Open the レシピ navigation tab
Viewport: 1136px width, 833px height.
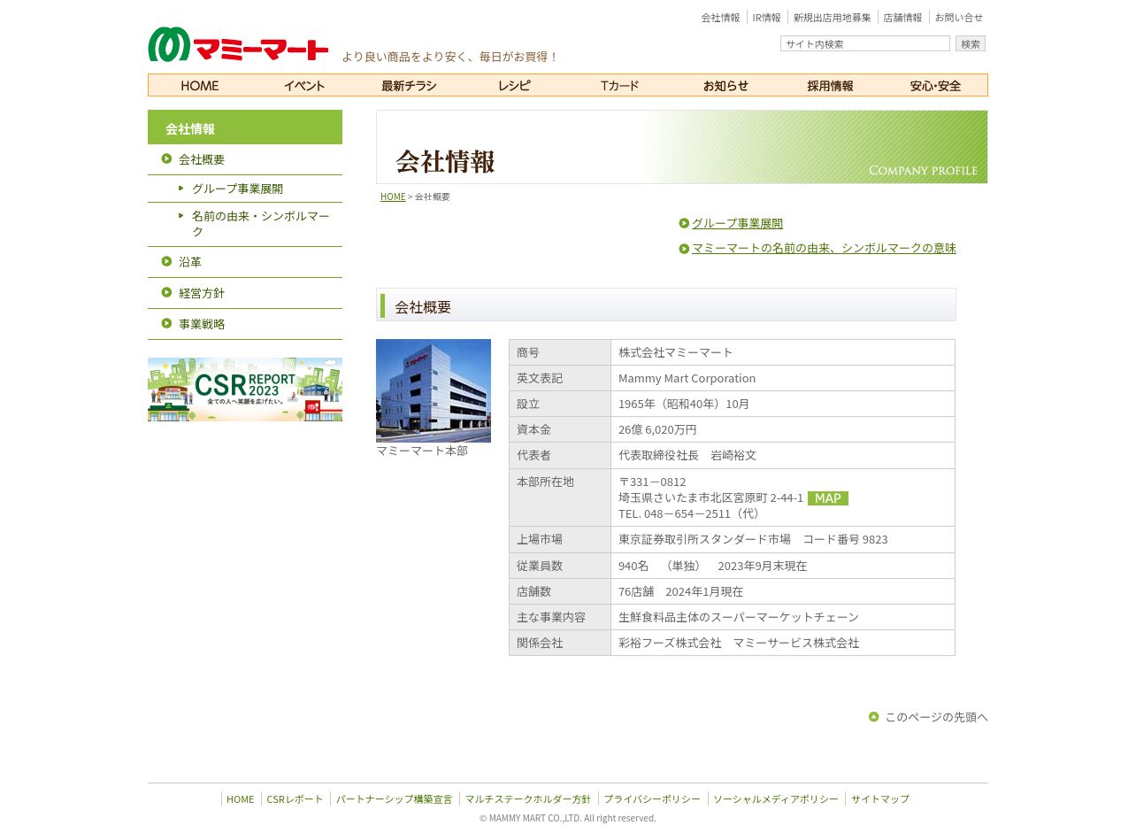(x=515, y=85)
